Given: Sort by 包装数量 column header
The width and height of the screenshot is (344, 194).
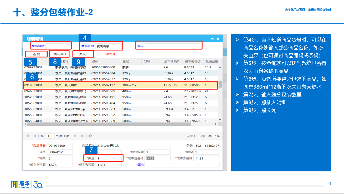Looking at the screenshot, I should click(x=211, y=62).
